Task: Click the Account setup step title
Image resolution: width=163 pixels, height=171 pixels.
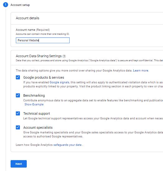Action: 20,5
